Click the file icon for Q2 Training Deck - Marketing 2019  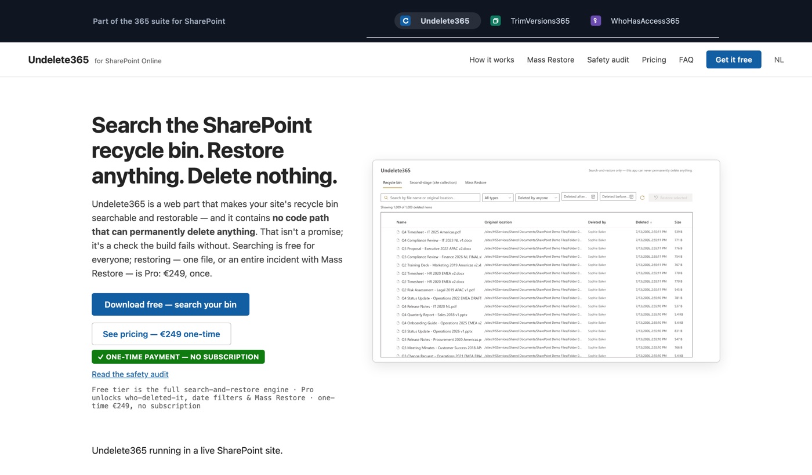pos(398,265)
